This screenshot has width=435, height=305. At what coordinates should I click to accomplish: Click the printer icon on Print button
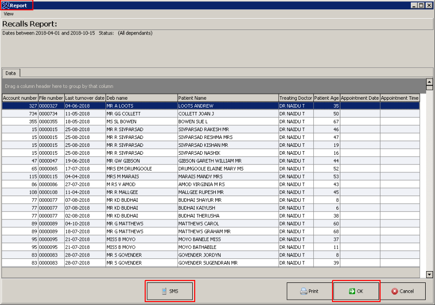pos(304,291)
